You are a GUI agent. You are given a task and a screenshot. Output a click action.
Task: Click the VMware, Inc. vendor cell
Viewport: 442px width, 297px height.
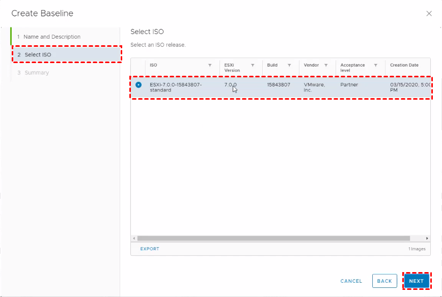(x=314, y=87)
